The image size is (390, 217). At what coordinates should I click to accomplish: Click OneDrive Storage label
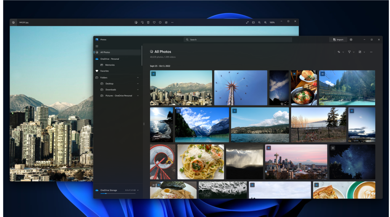[x=109, y=190]
